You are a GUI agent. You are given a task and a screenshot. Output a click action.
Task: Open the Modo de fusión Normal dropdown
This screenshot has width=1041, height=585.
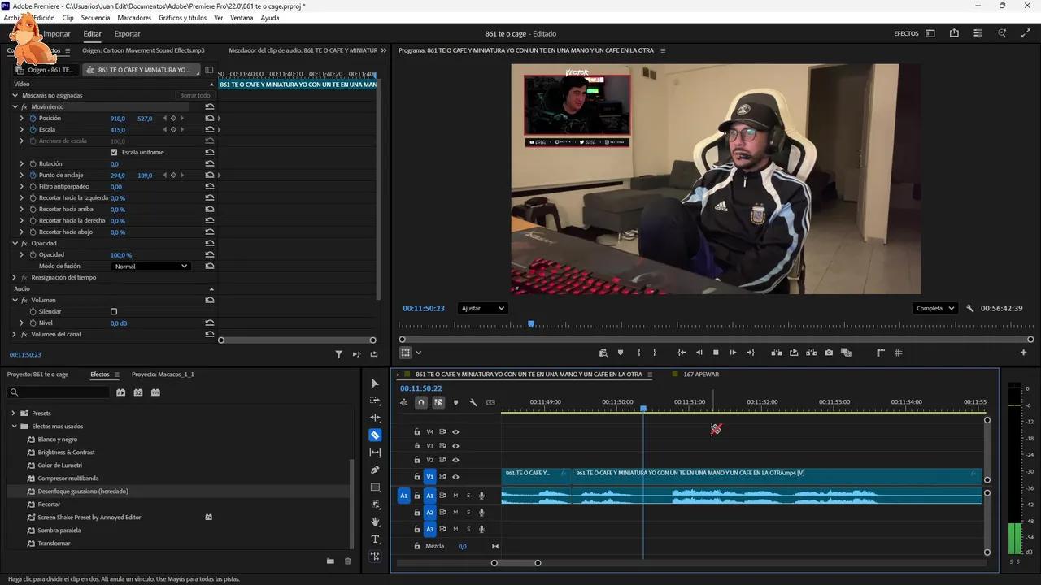pyautogui.click(x=150, y=266)
